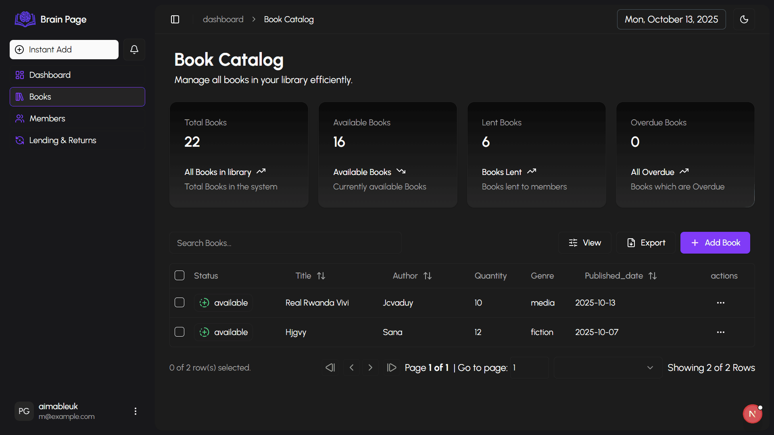
Task: Click the date cell 2025-10-13
Action: (595, 303)
